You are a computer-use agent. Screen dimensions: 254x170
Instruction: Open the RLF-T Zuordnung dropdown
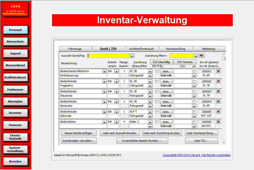pos(150,112)
